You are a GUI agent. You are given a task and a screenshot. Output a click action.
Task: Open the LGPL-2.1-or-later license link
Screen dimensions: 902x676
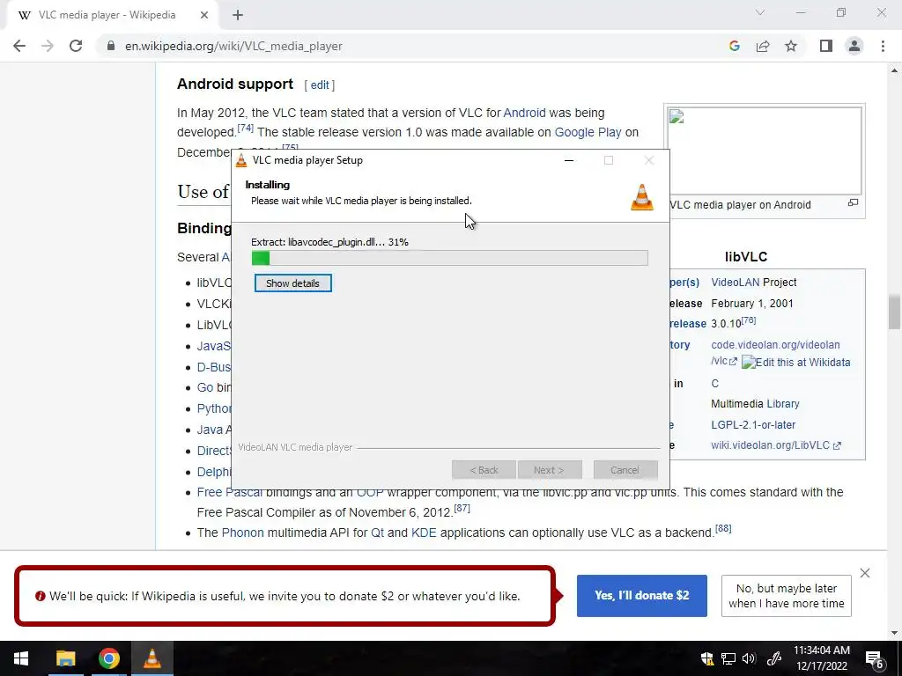point(753,425)
